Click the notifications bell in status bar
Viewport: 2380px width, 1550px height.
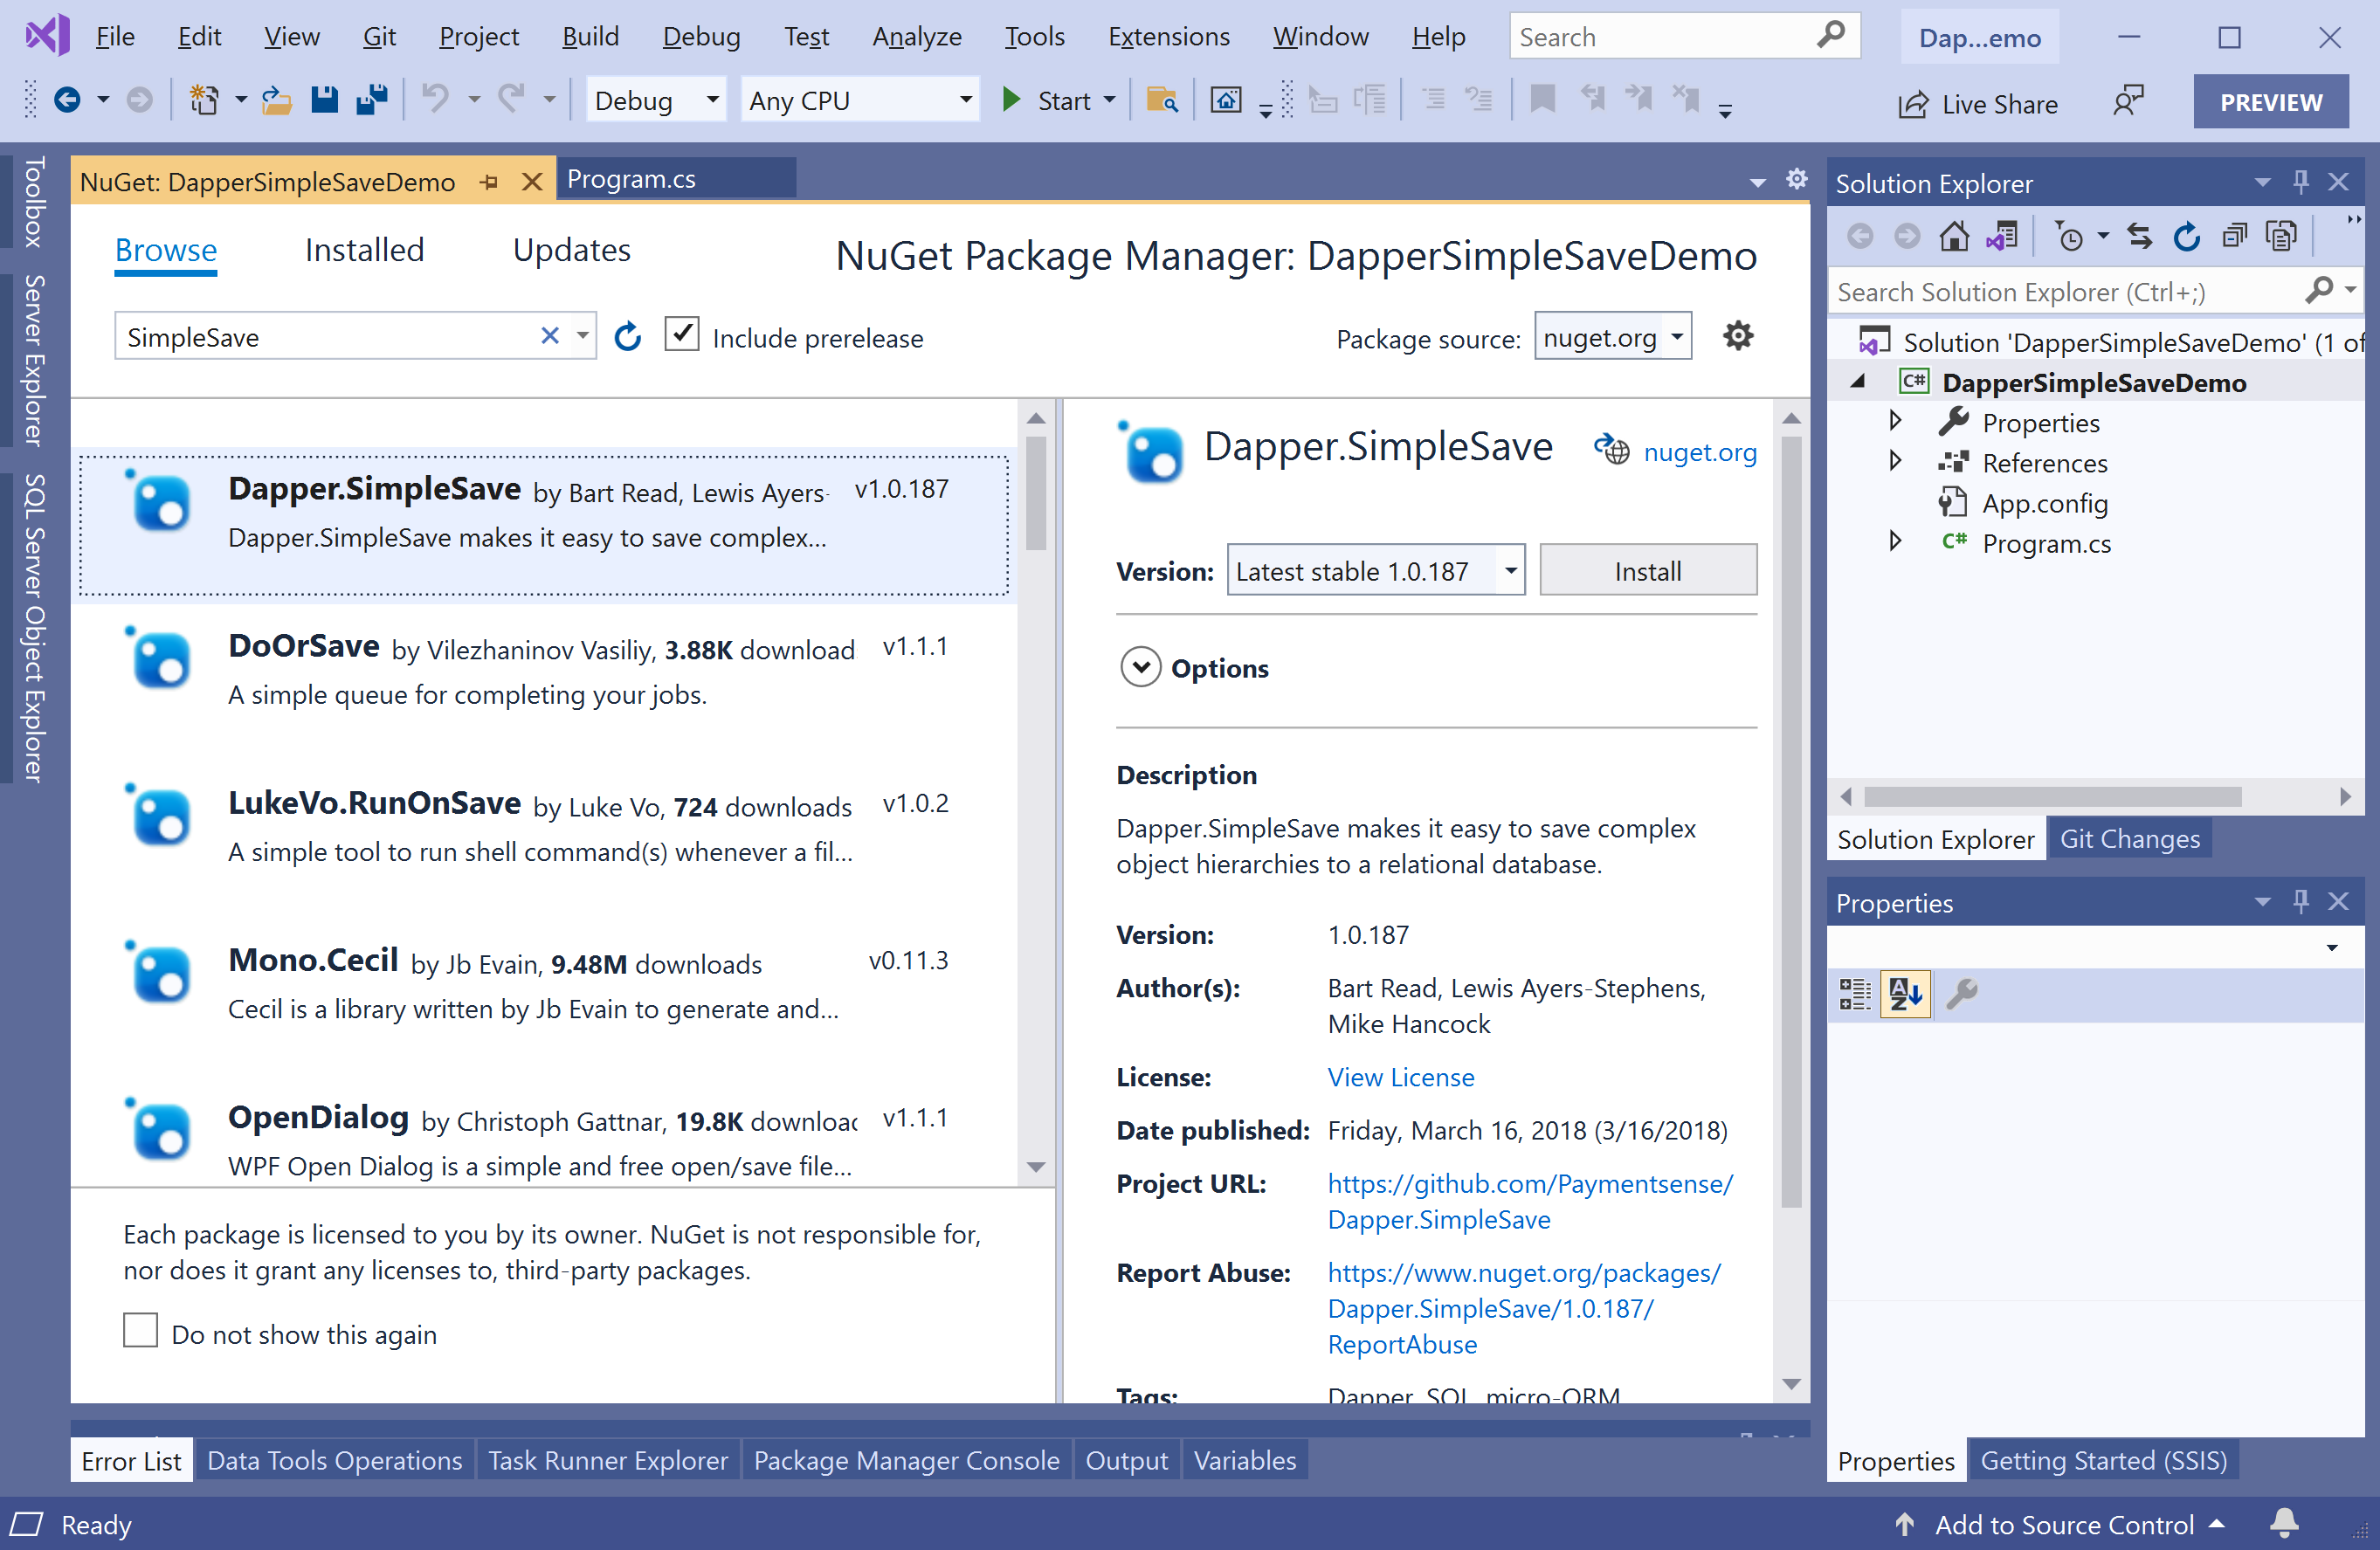2284,1523
